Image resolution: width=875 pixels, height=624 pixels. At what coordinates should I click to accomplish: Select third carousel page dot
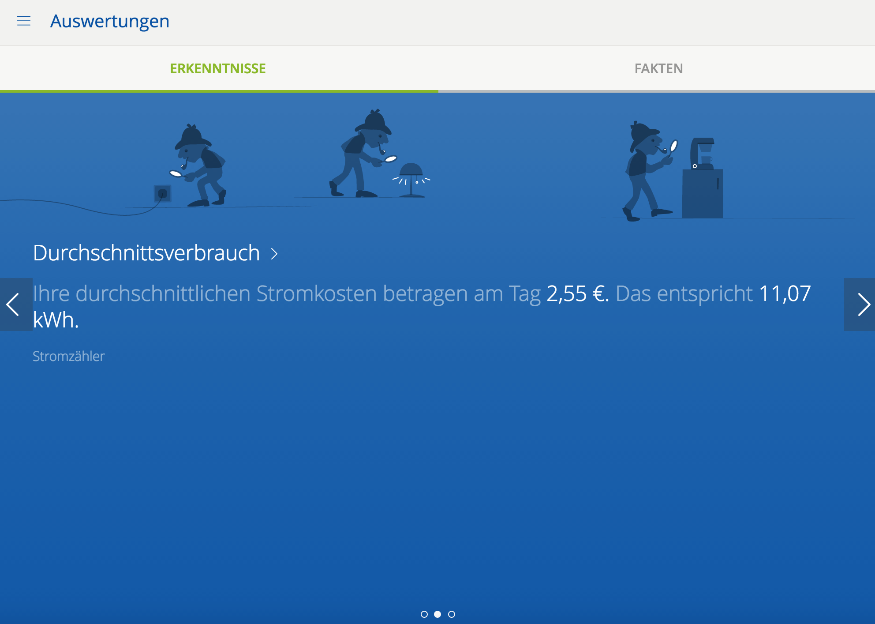tap(452, 614)
